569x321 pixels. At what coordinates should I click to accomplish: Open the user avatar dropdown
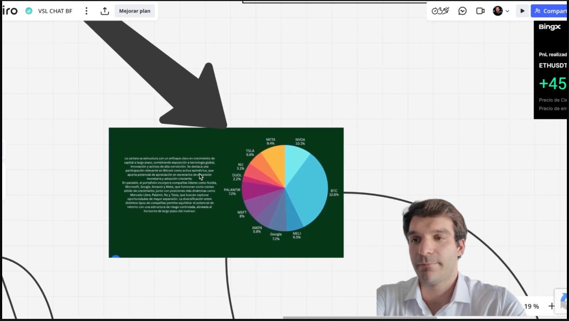[x=501, y=11]
